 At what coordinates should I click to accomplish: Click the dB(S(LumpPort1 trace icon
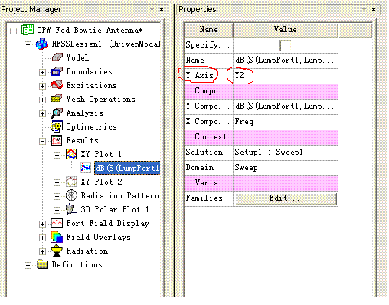click(86, 168)
